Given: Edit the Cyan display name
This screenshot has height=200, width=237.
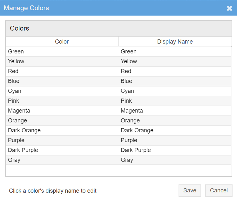Looking at the screenshot, I should 175,91.
